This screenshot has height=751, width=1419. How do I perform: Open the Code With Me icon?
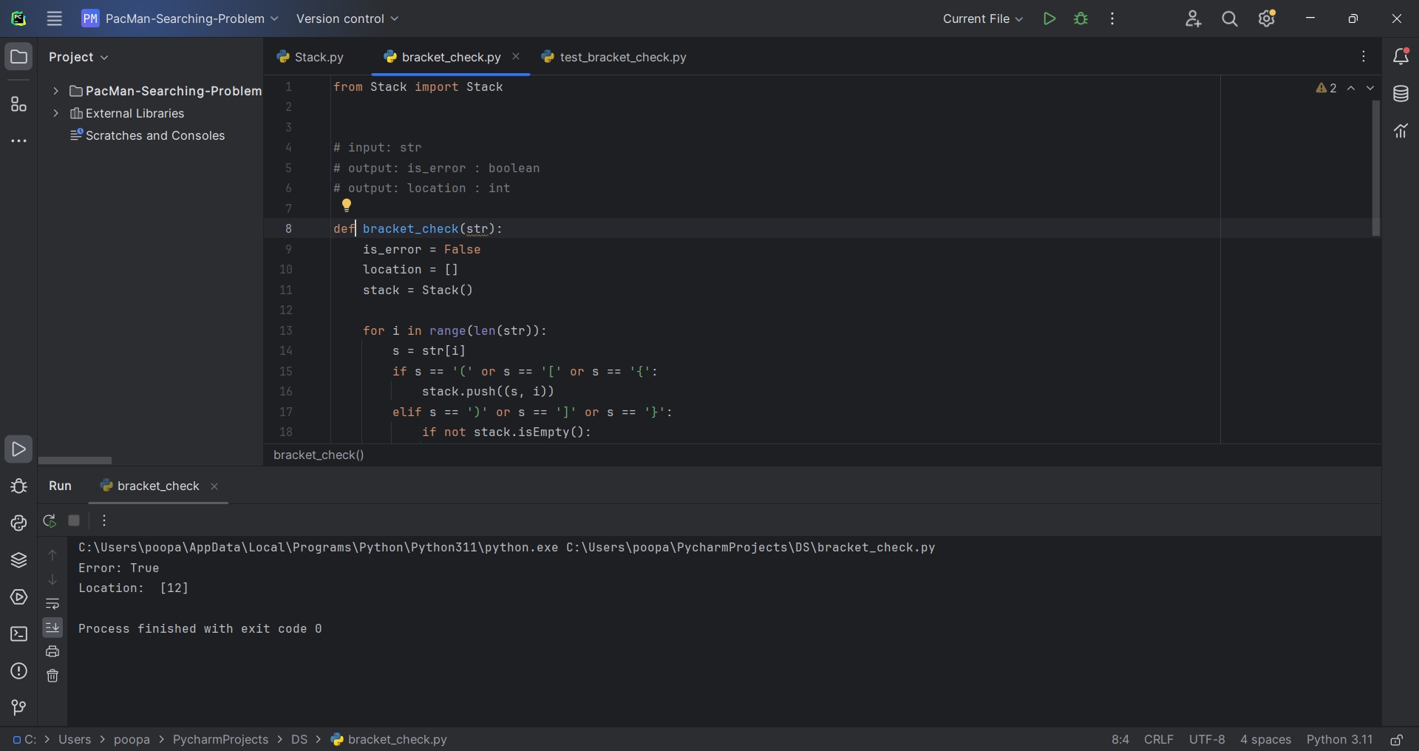(x=1194, y=18)
